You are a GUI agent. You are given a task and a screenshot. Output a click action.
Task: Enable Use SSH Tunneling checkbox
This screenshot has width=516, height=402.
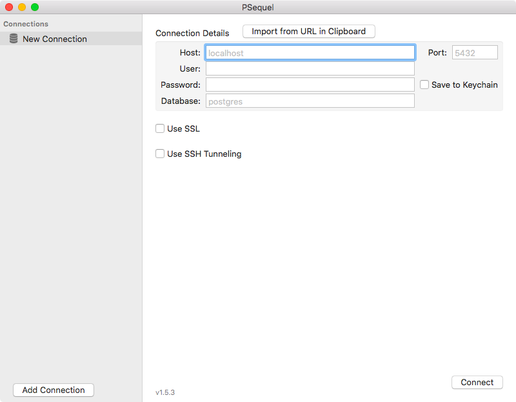(160, 154)
